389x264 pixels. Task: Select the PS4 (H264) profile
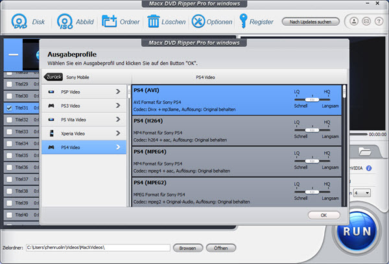pos(237,131)
